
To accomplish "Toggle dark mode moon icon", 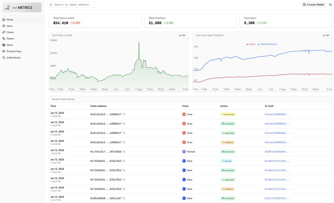I will tap(330, 4).
